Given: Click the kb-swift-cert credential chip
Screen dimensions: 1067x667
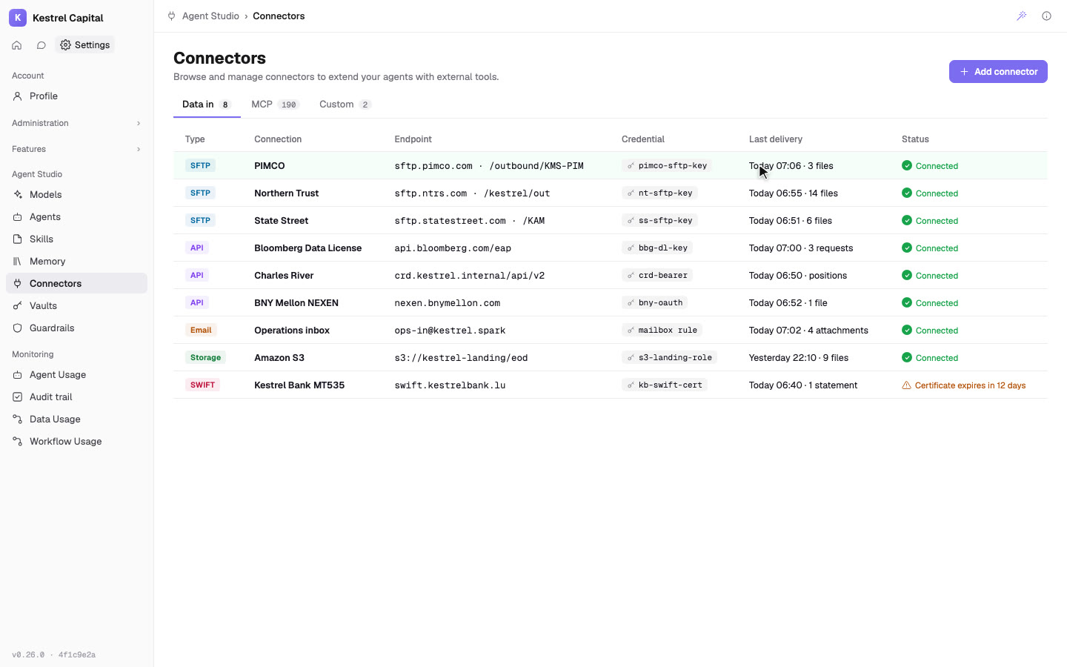Looking at the screenshot, I should [665, 385].
